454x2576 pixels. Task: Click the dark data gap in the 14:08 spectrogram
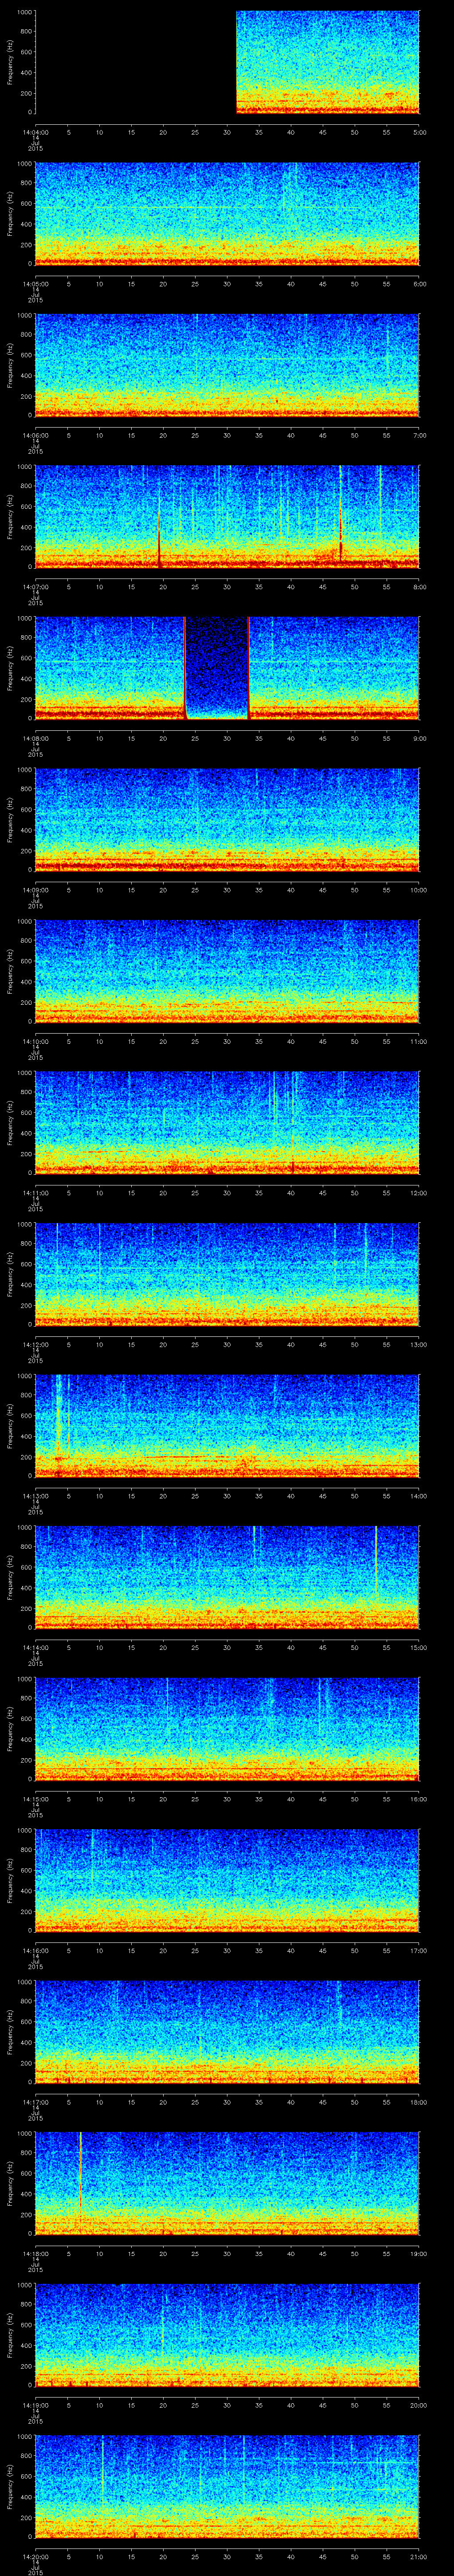point(216,668)
